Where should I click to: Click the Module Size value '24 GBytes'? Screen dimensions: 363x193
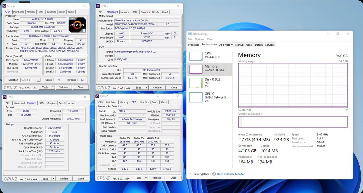pos(171,111)
